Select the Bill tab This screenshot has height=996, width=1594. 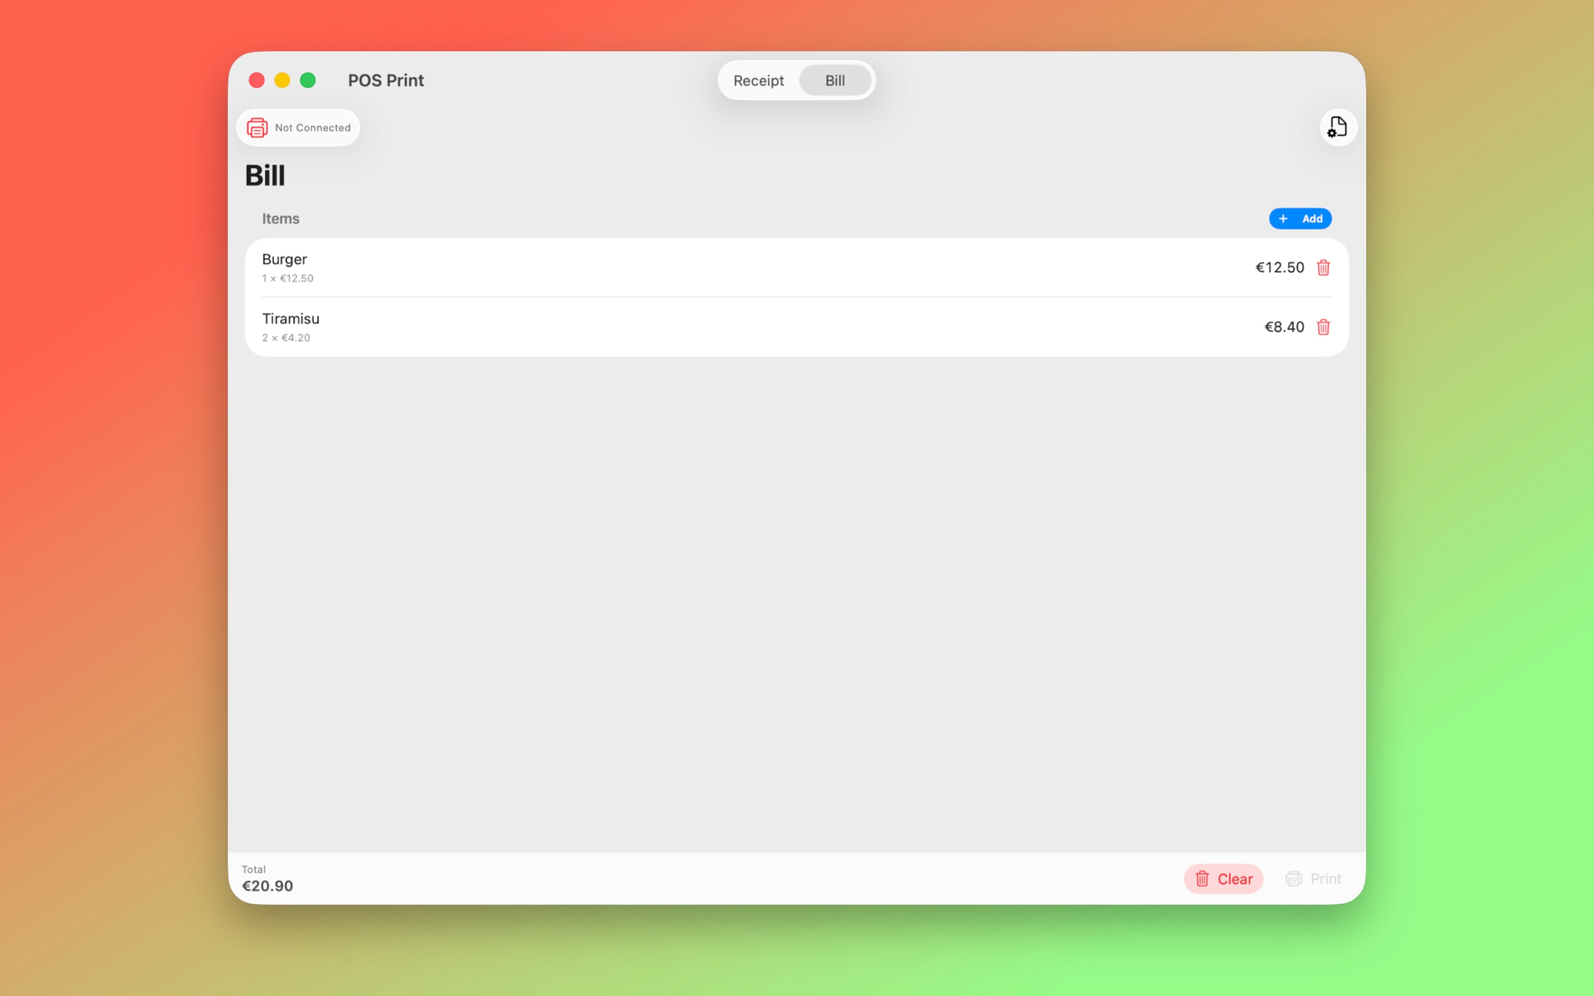pos(834,80)
